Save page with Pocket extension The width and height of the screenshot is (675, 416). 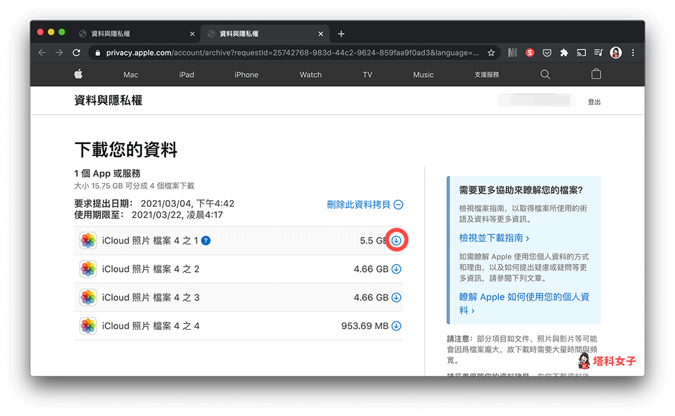pyautogui.click(x=546, y=53)
